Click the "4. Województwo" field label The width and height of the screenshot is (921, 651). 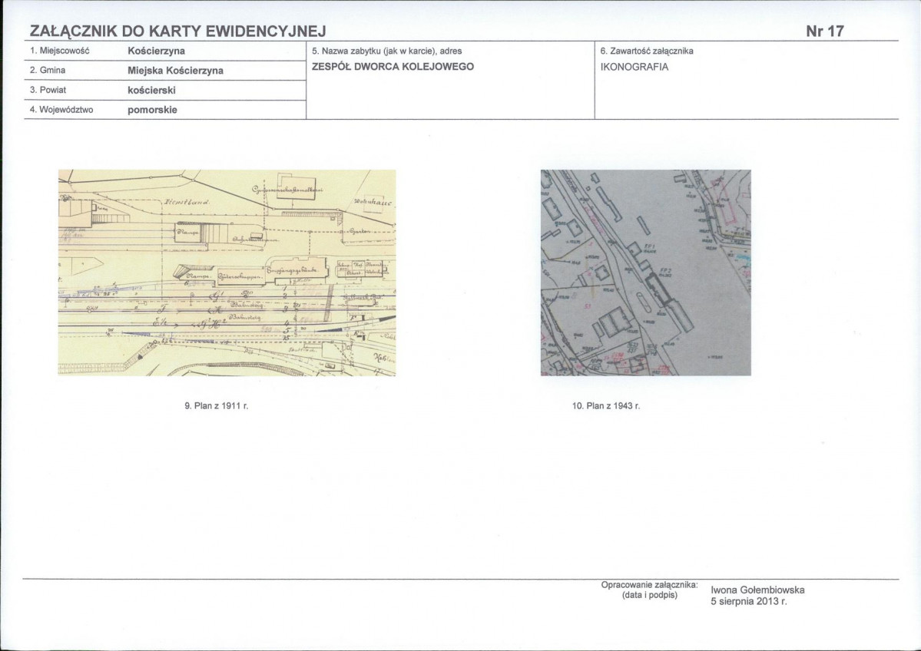61,111
